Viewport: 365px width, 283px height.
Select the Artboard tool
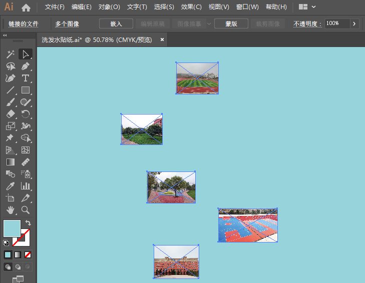(10, 198)
